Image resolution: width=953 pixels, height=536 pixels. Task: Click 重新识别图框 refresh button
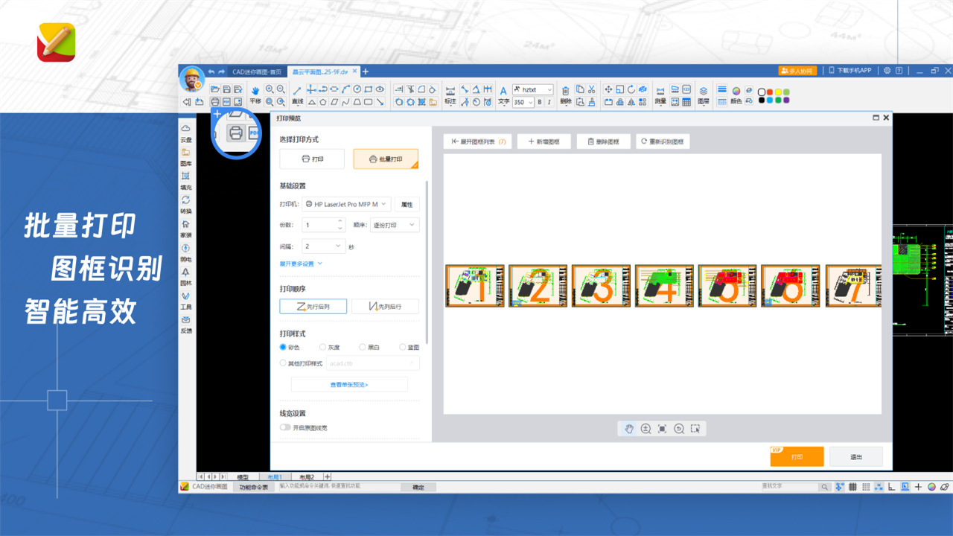pos(663,141)
